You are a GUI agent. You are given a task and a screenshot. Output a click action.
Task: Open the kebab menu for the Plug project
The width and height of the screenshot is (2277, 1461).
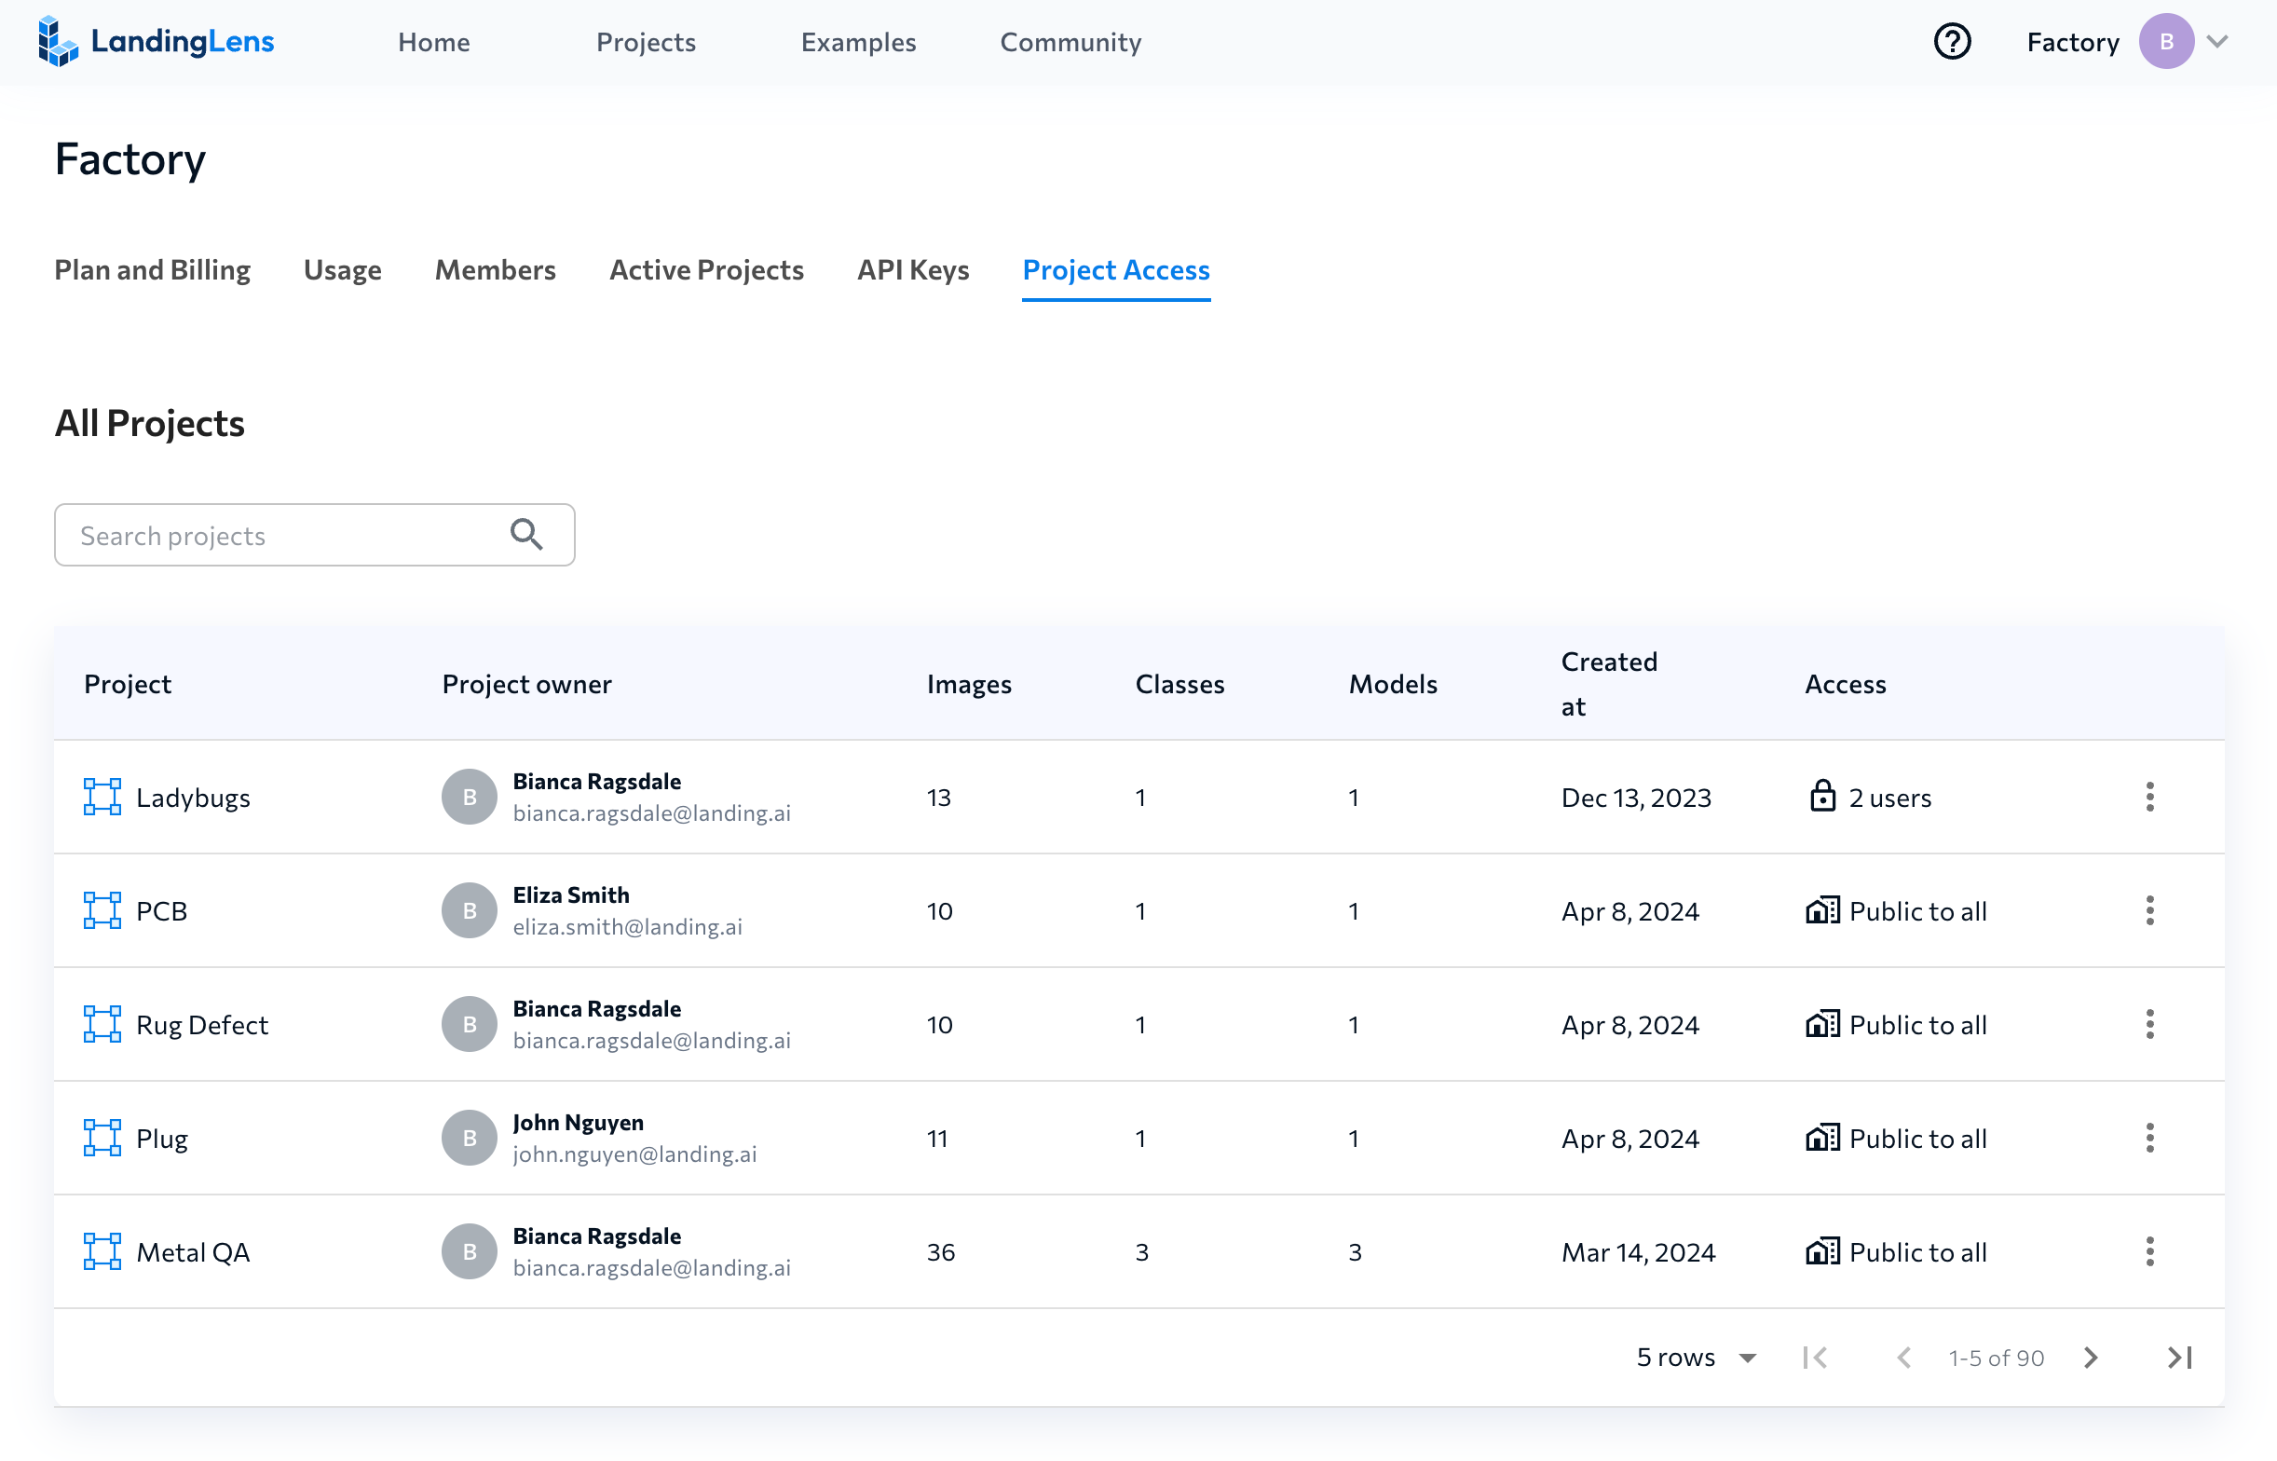[x=2150, y=1139]
